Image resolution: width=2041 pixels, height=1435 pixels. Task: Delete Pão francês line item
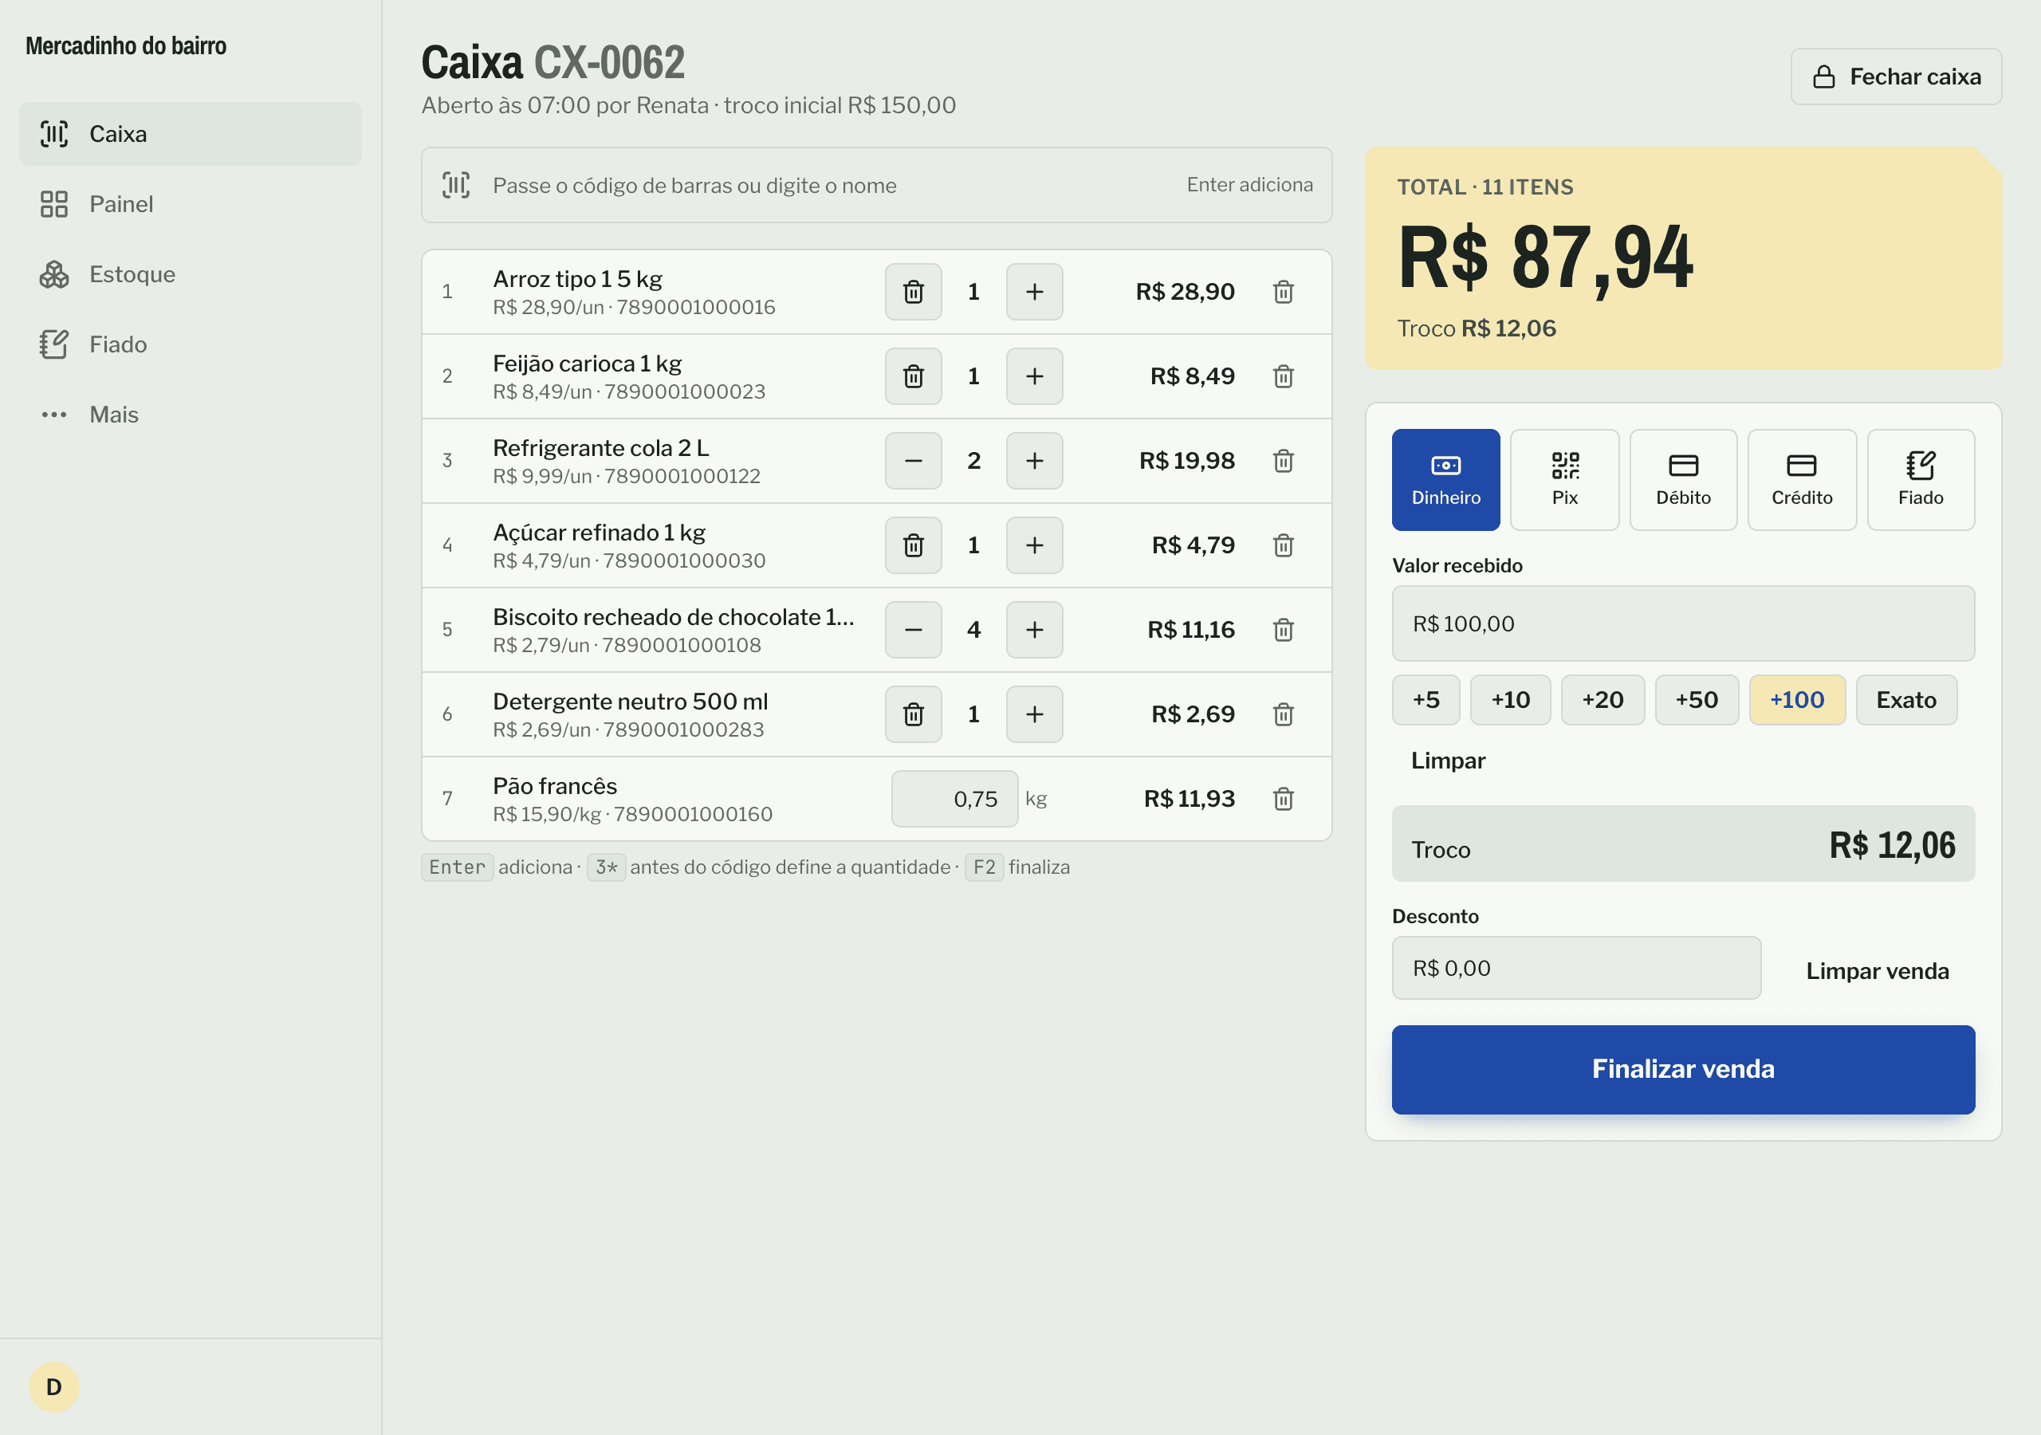1283,798
